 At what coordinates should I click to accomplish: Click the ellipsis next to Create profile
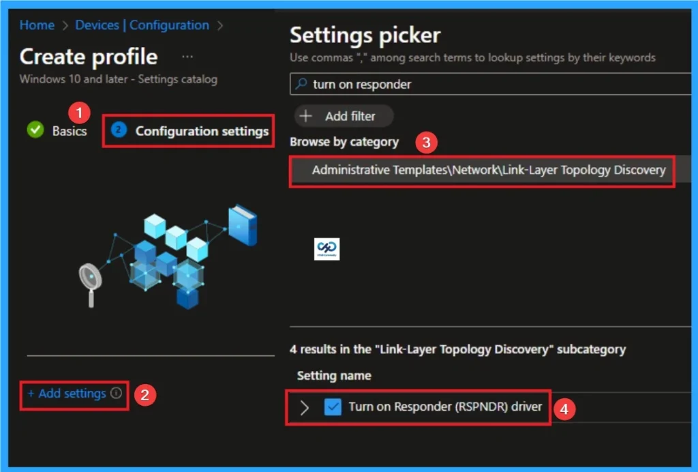pyautogui.click(x=187, y=56)
